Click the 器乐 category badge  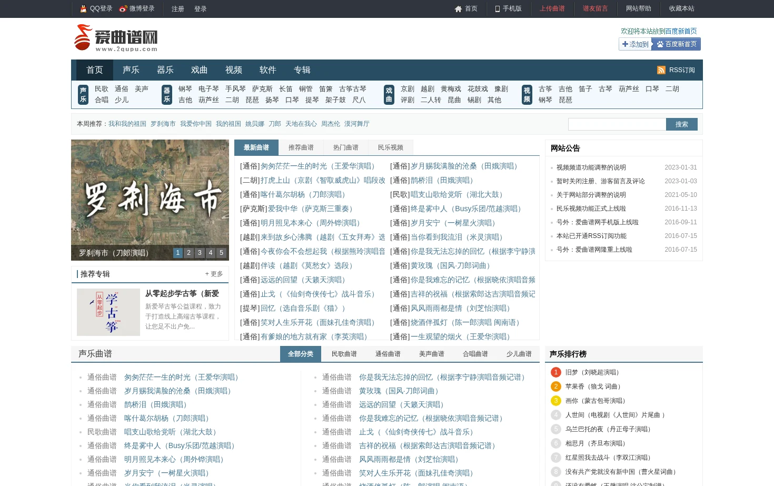tap(167, 95)
